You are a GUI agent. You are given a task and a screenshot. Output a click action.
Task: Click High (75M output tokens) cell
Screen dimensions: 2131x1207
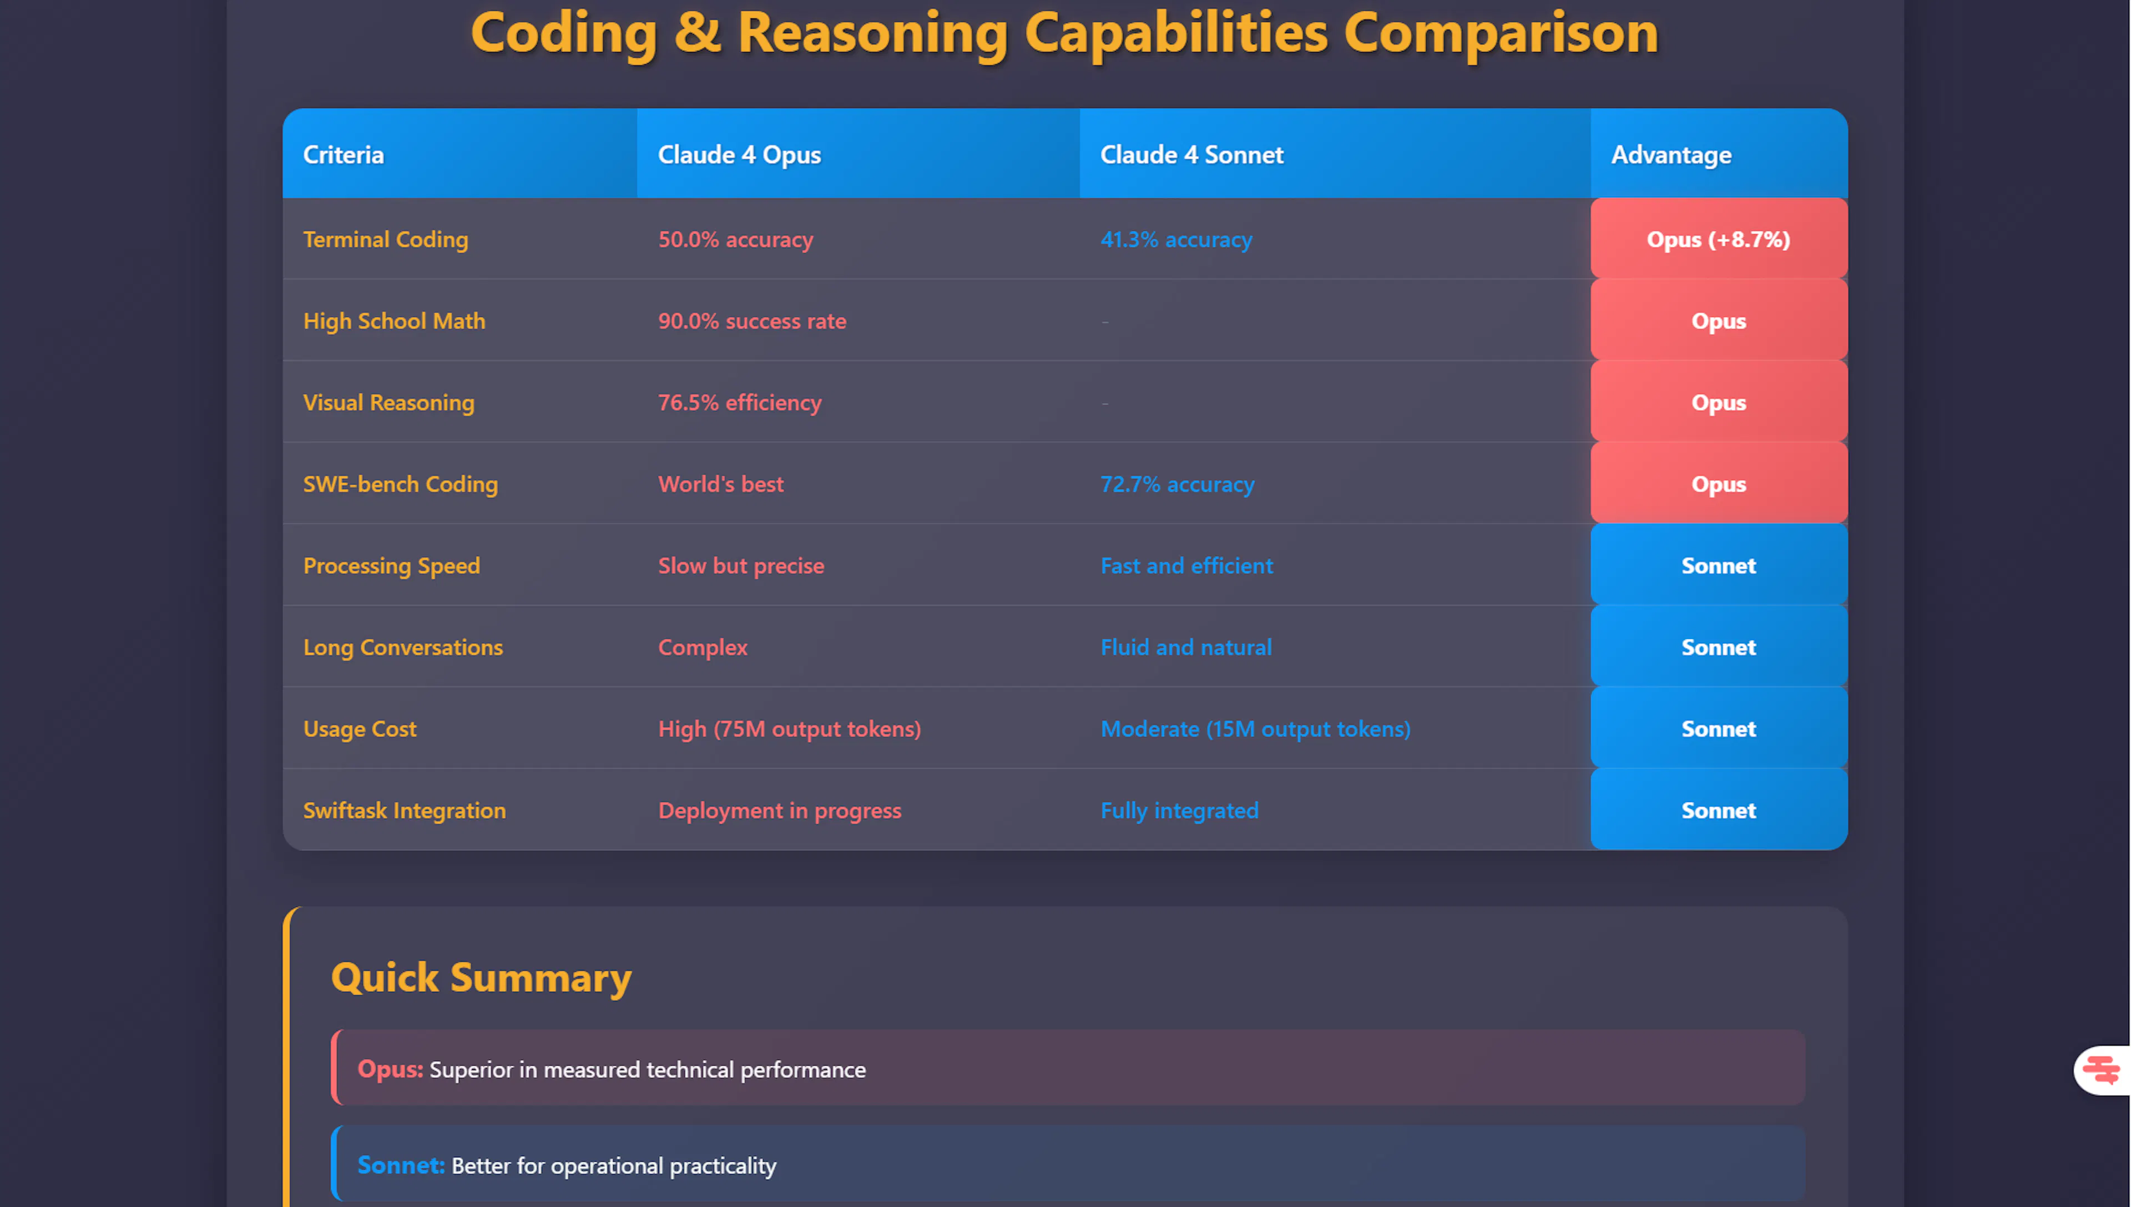tap(789, 729)
